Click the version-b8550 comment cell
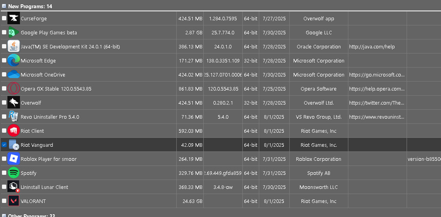The width and height of the screenshot is (441, 217). (x=424, y=159)
